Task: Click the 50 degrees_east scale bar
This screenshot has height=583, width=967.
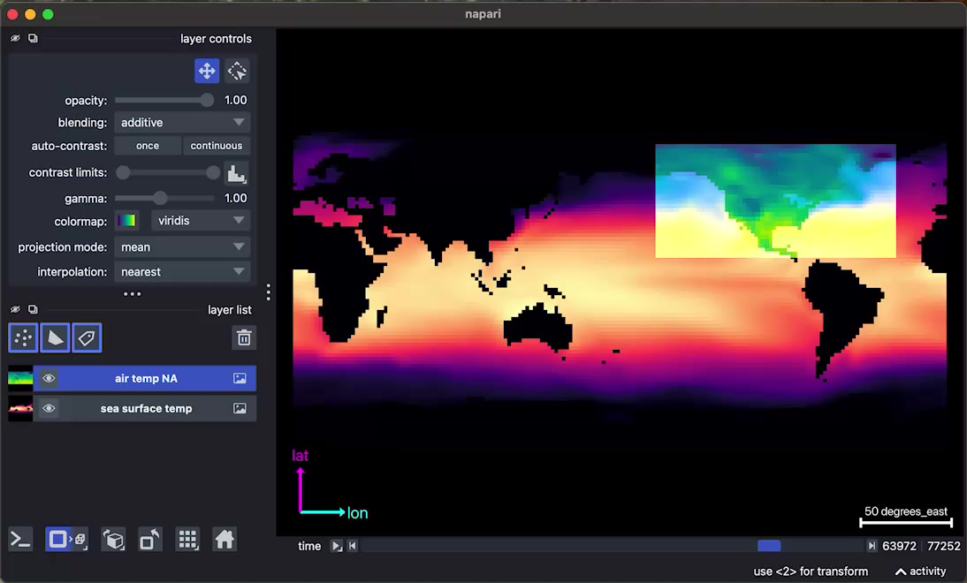Action: click(906, 517)
